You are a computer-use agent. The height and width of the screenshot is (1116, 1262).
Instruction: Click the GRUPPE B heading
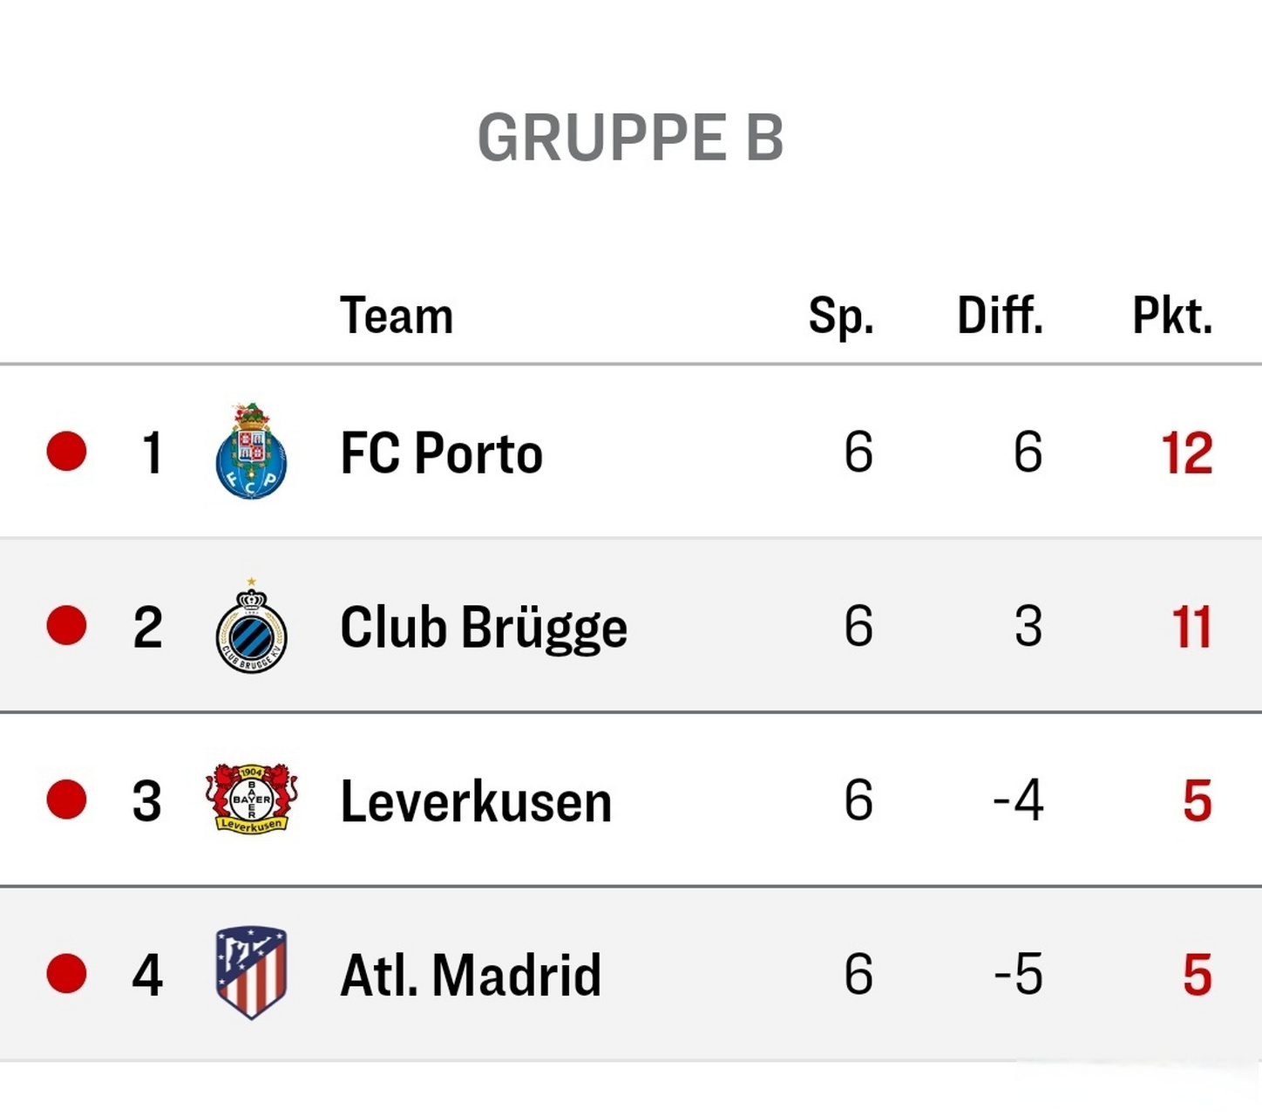(x=631, y=138)
